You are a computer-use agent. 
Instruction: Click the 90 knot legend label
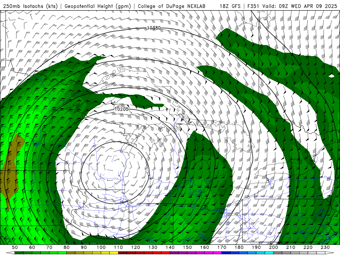click(84, 247)
